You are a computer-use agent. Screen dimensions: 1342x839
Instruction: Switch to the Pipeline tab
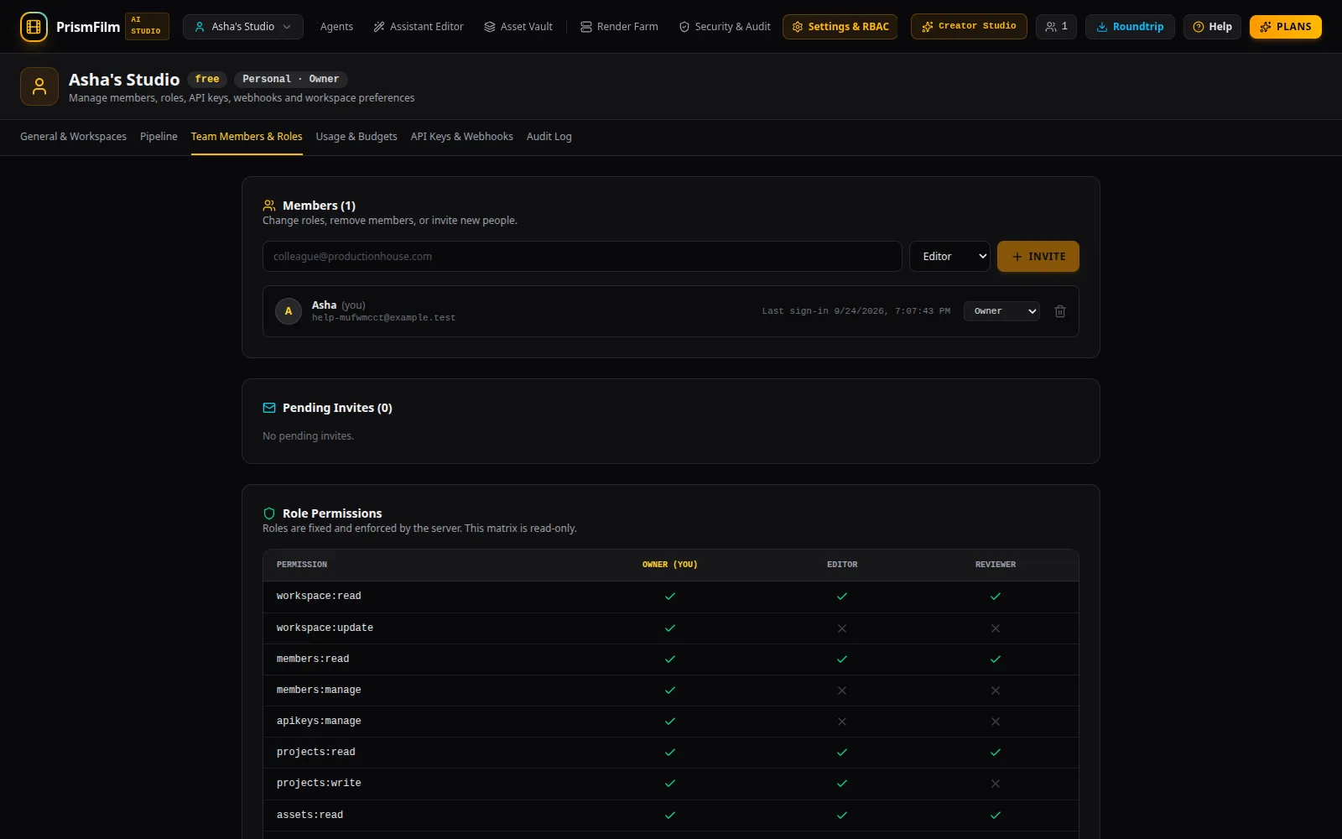point(159,137)
